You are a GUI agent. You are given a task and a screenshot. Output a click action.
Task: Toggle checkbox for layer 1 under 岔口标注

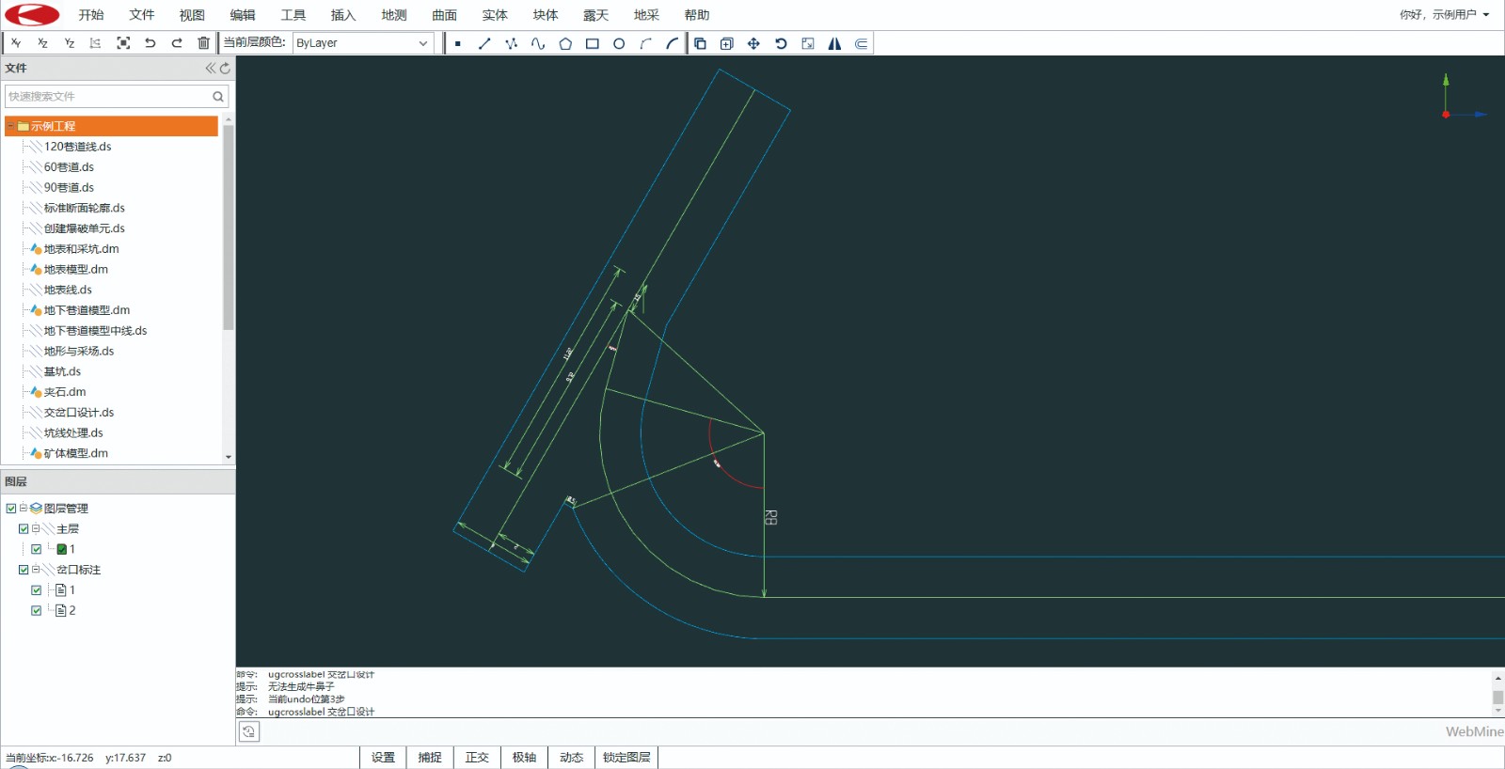(36, 590)
